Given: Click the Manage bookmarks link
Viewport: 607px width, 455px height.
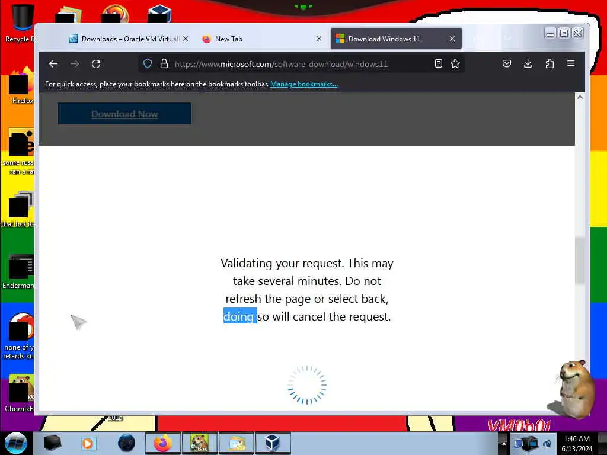Looking at the screenshot, I should pyautogui.click(x=304, y=84).
